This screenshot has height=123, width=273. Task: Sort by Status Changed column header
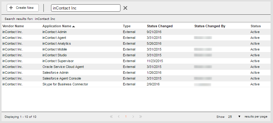coord(160,26)
